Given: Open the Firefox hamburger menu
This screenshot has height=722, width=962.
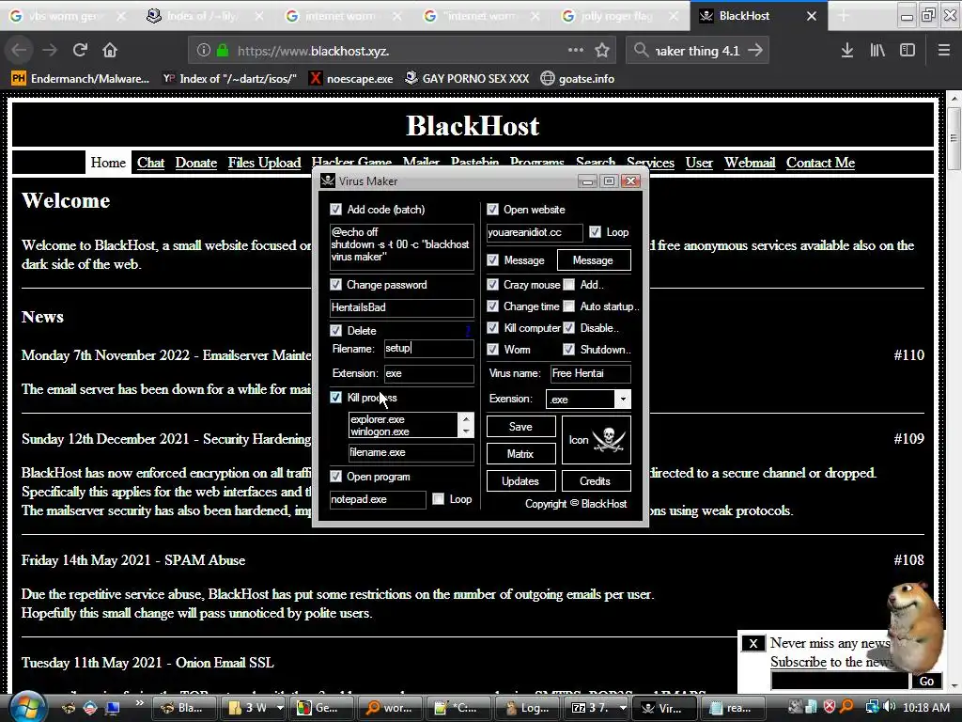Looking at the screenshot, I should (x=944, y=51).
